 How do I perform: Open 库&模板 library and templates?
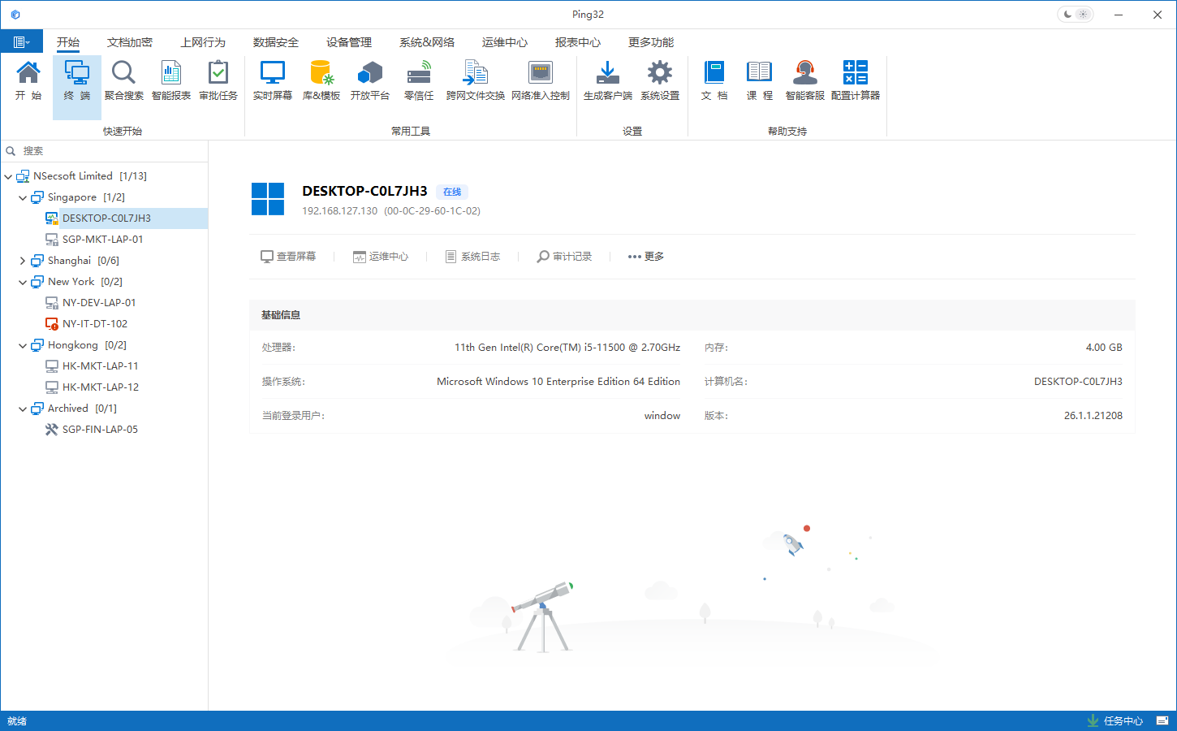tap(321, 80)
